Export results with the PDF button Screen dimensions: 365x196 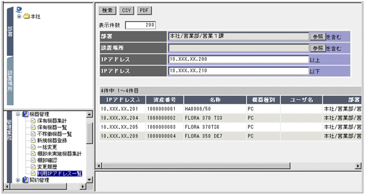click(x=144, y=11)
